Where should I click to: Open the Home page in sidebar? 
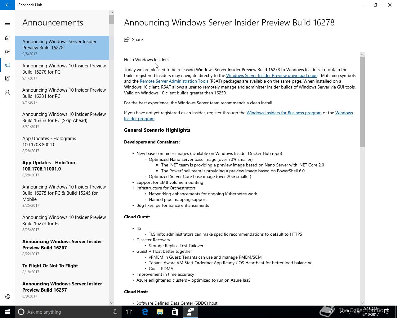pyautogui.click(x=7, y=38)
